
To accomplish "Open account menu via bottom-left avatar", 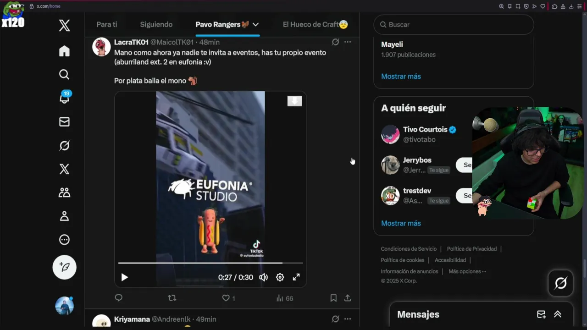I will (64, 306).
